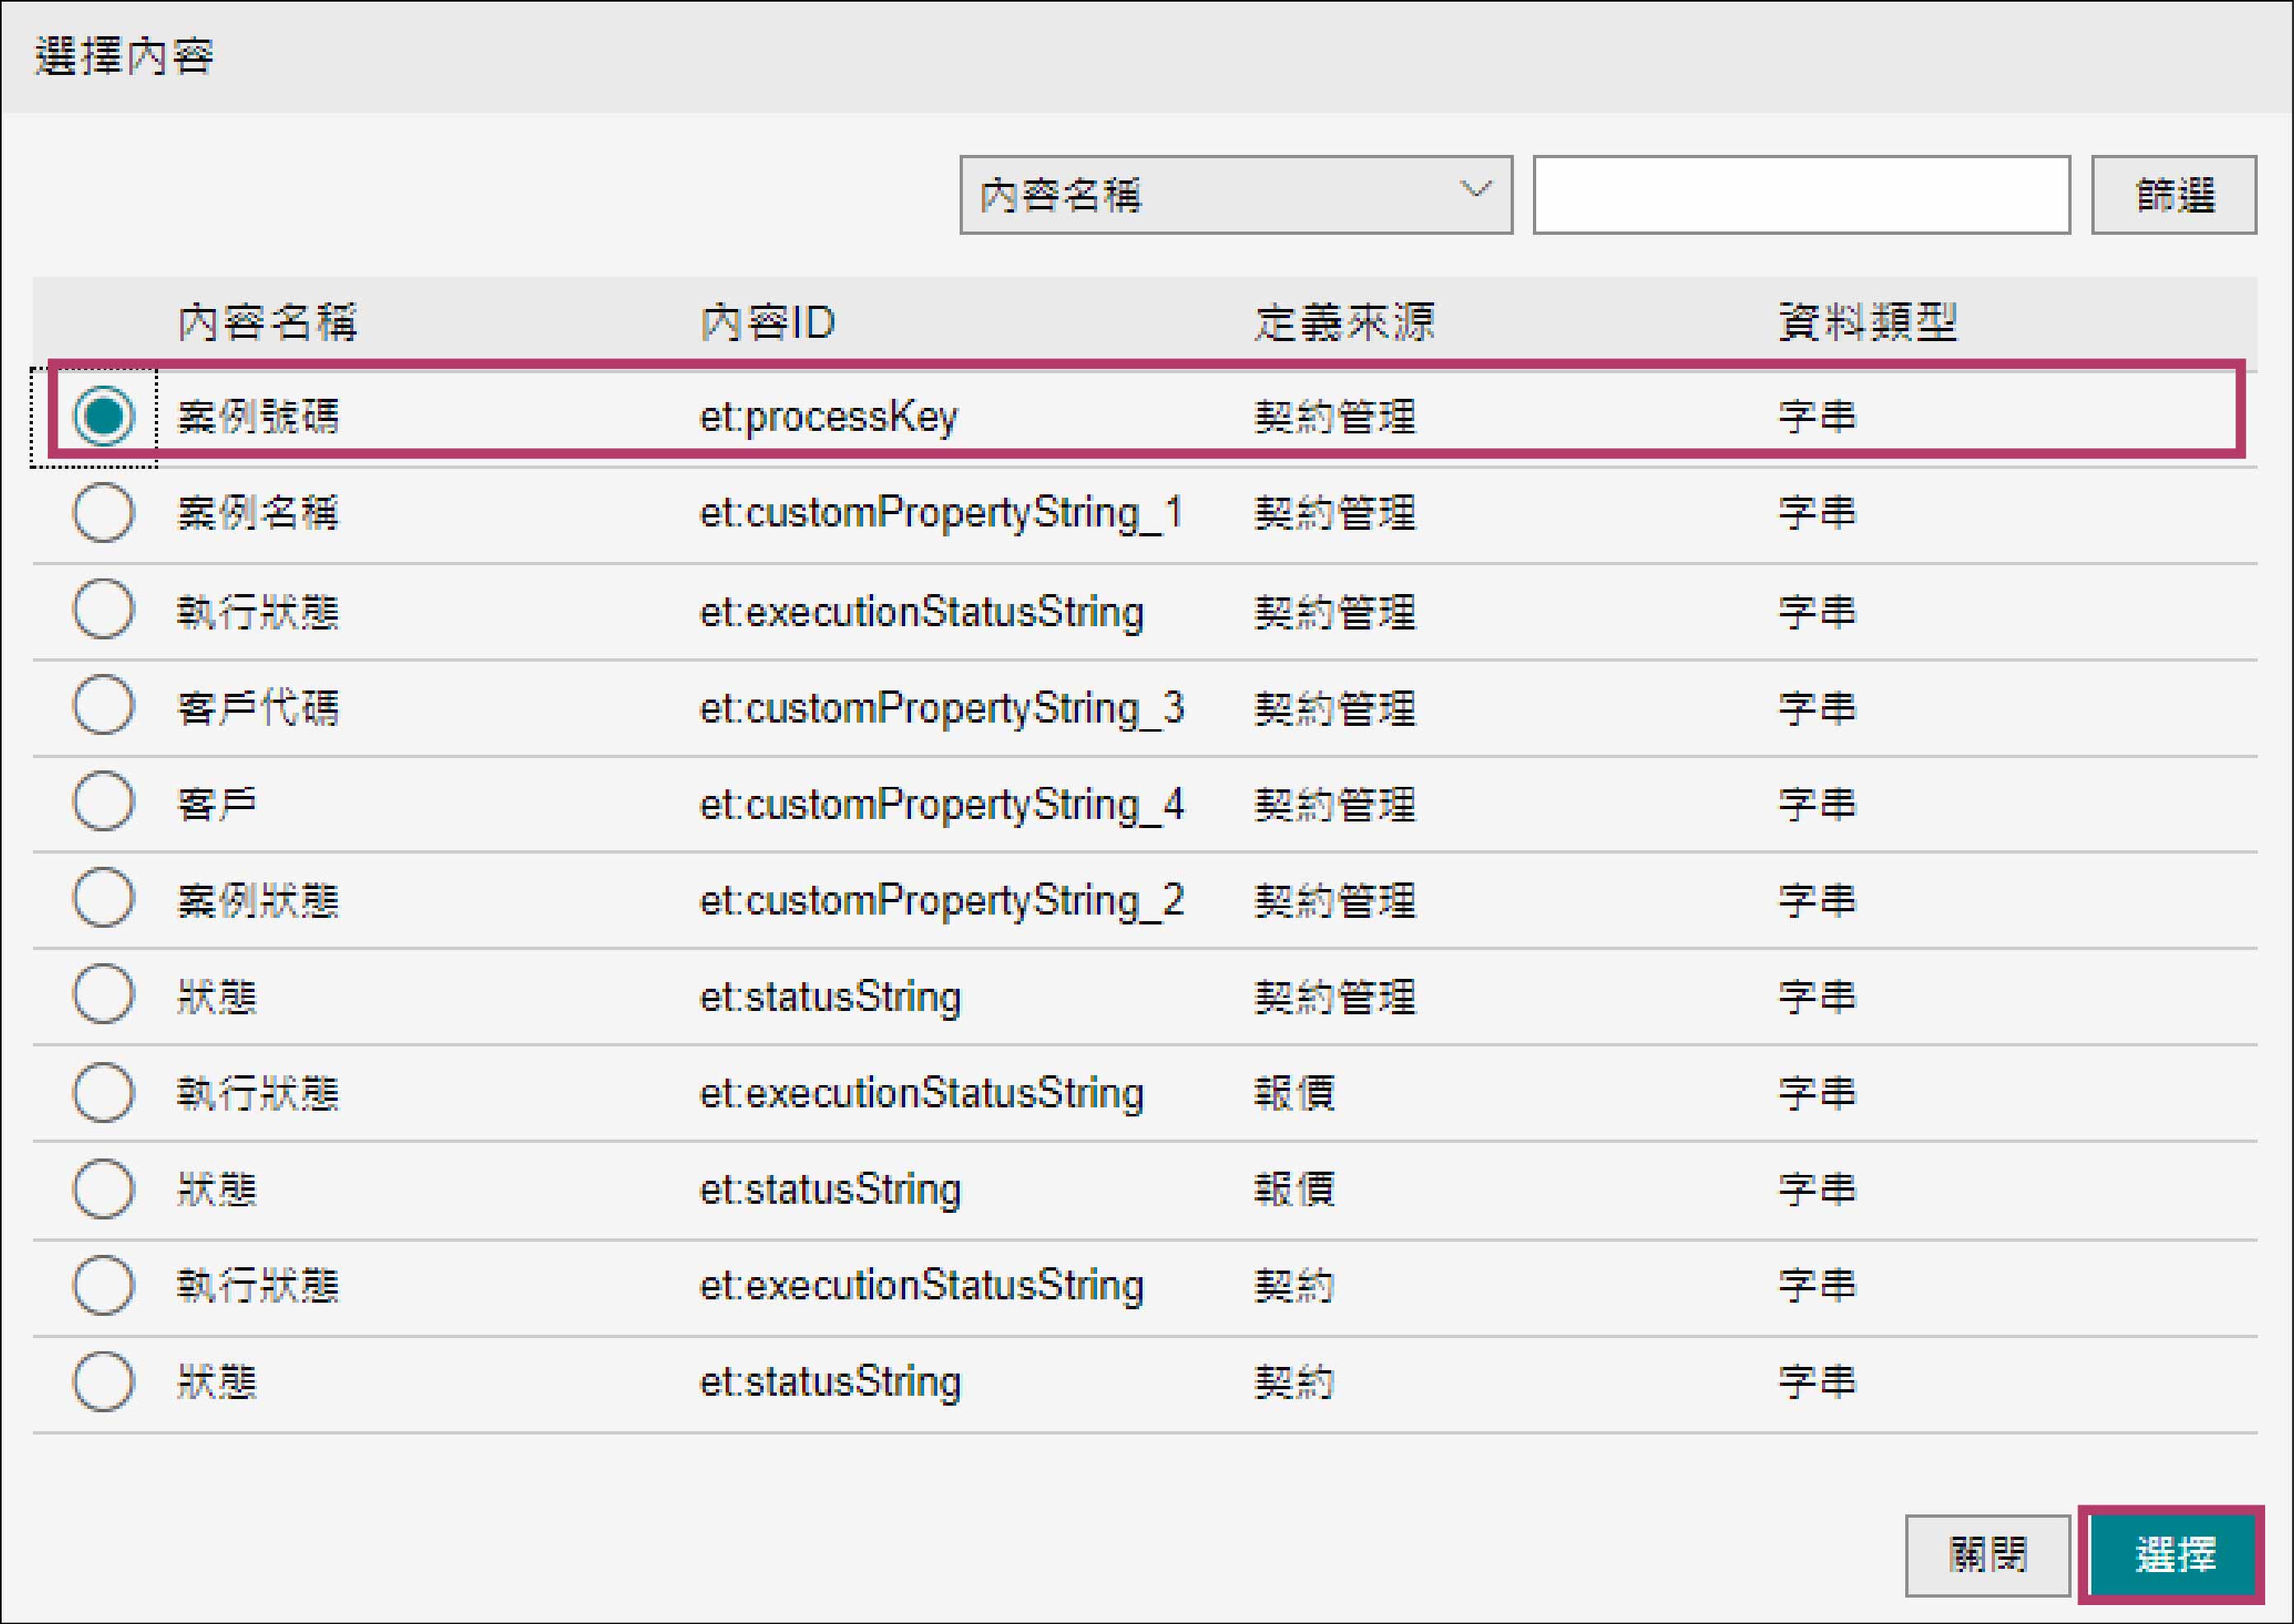Screen dimensions: 2294x1624
Task: Select the 案例狀態 radio button
Action: (x=103, y=898)
